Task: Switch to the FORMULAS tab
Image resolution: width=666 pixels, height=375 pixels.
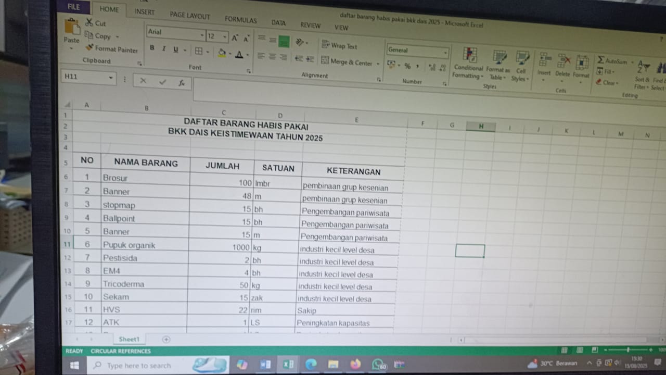Action: point(240,20)
